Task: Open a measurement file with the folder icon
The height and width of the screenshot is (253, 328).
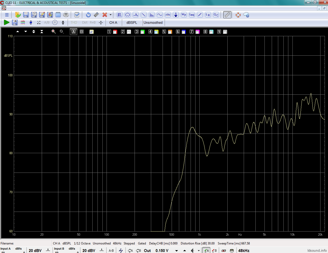Action: point(18,15)
